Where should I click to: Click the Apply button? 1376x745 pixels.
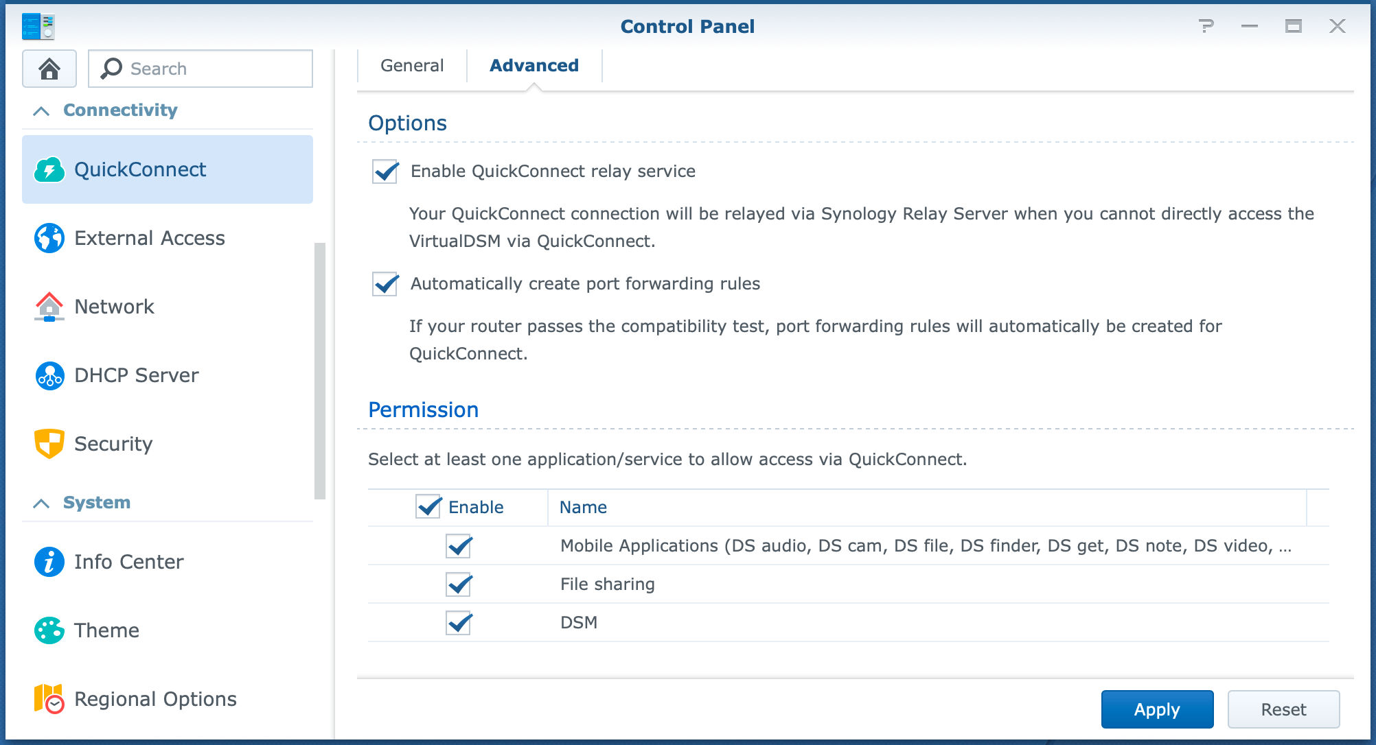tap(1157, 709)
